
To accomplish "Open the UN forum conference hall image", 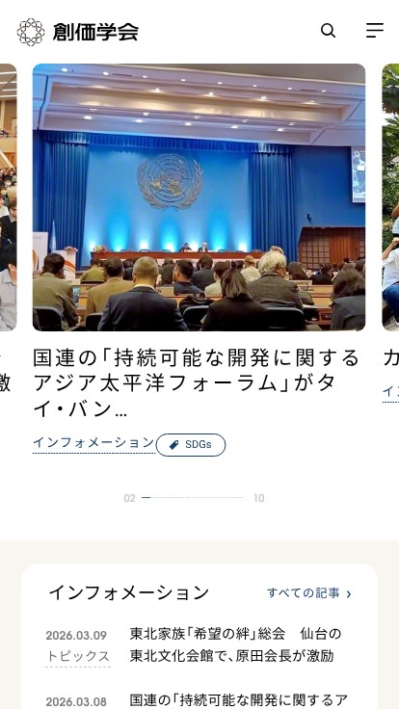I will click(x=199, y=197).
